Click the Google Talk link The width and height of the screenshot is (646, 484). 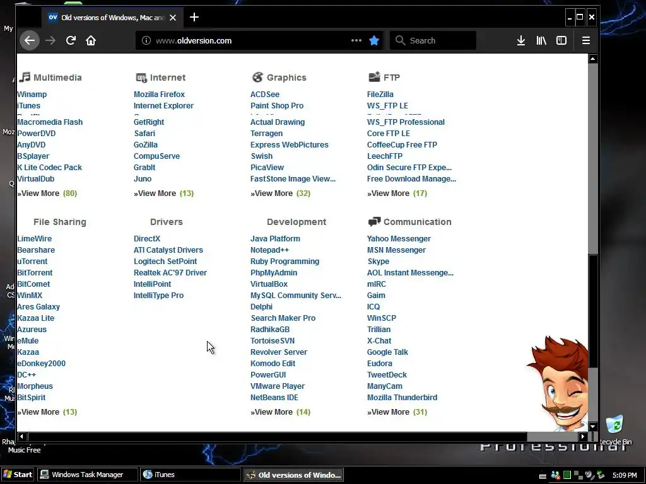(387, 352)
